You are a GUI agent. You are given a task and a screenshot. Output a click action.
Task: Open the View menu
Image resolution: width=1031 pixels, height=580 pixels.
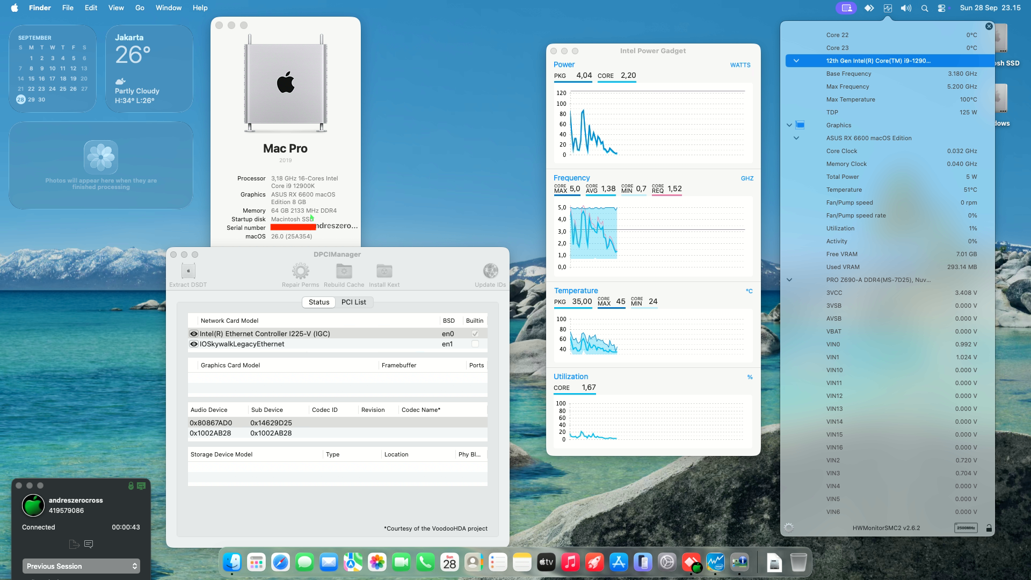pos(116,8)
